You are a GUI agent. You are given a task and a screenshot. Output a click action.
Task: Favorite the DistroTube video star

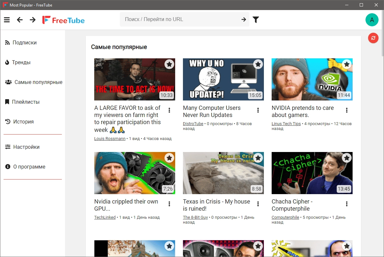[x=258, y=64]
